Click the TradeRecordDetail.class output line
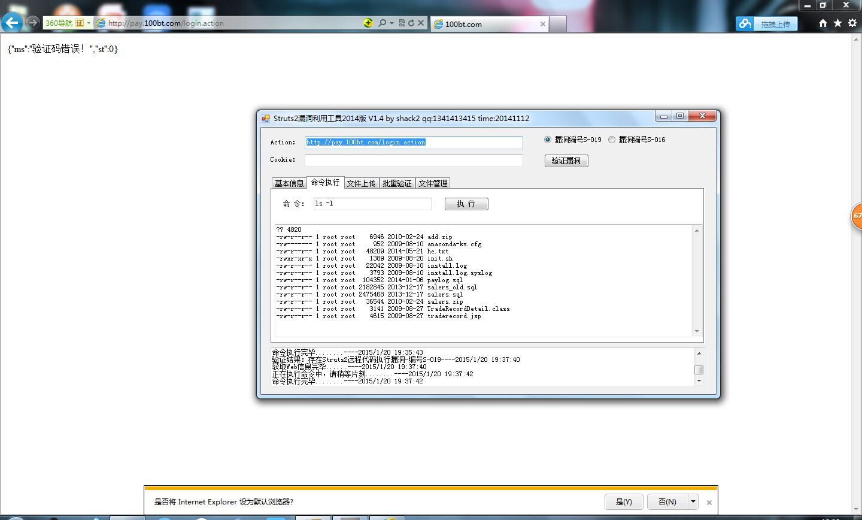This screenshot has width=862, height=520. point(393,309)
